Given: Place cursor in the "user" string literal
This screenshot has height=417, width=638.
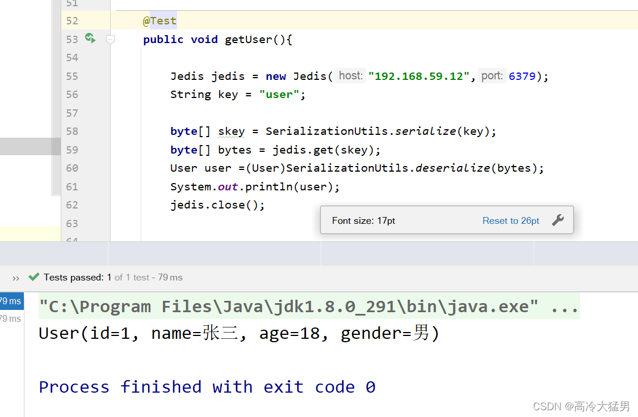Looking at the screenshot, I should (x=279, y=94).
